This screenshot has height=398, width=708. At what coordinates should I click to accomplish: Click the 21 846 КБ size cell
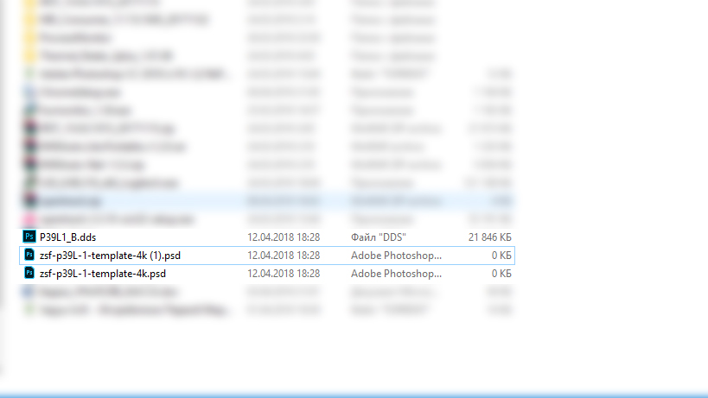click(x=490, y=237)
